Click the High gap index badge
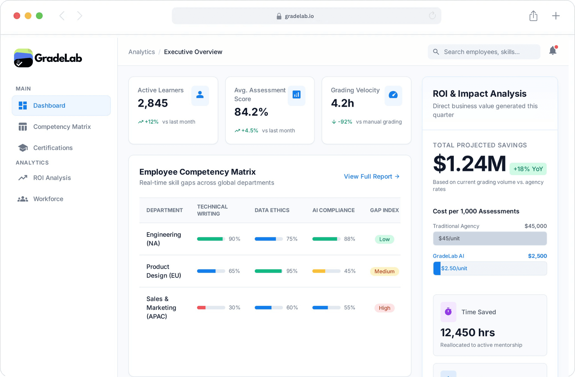The width and height of the screenshot is (575, 377). pyautogui.click(x=384, y=308)
